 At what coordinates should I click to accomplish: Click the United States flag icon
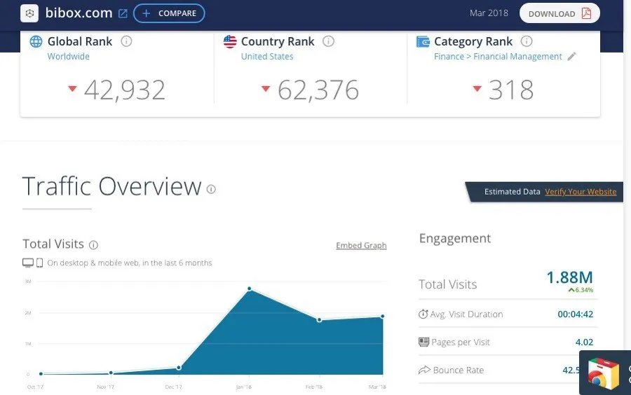point(230,41)
